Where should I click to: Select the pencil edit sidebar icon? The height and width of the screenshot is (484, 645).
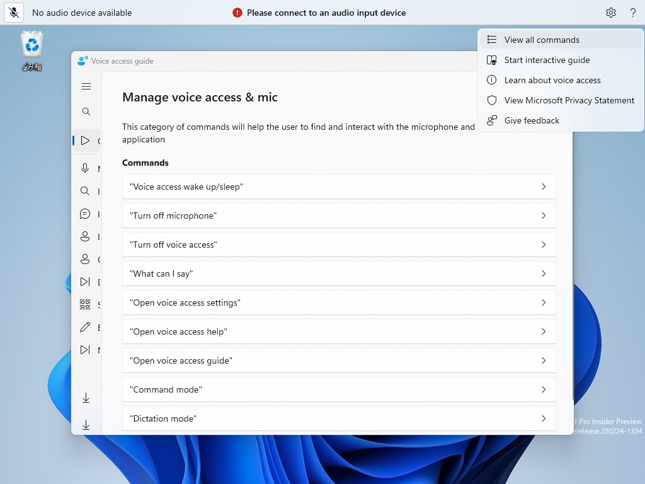[85, 327]
